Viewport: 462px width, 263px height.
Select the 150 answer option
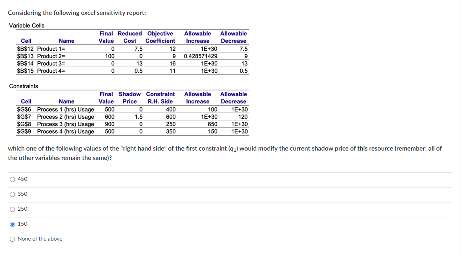tap(13, 224)
